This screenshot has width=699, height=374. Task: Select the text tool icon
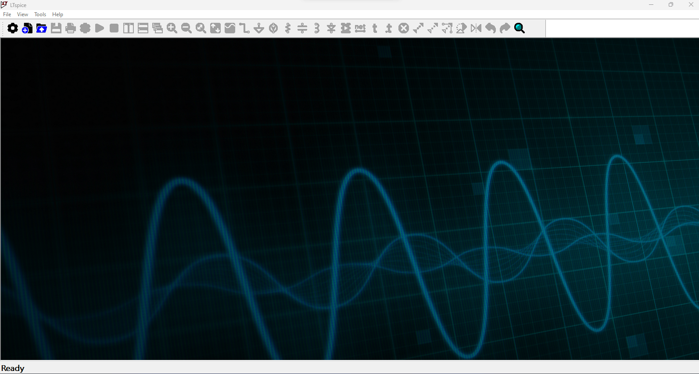click(375, 28)
